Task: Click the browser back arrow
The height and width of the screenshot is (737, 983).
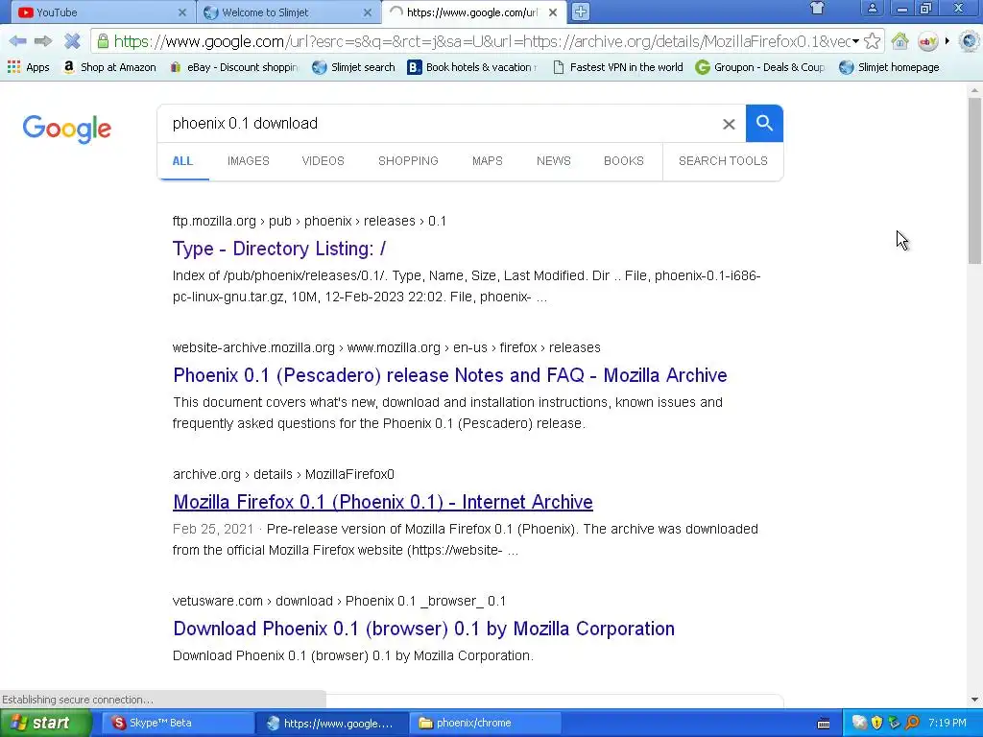Action: click(17, 41)
